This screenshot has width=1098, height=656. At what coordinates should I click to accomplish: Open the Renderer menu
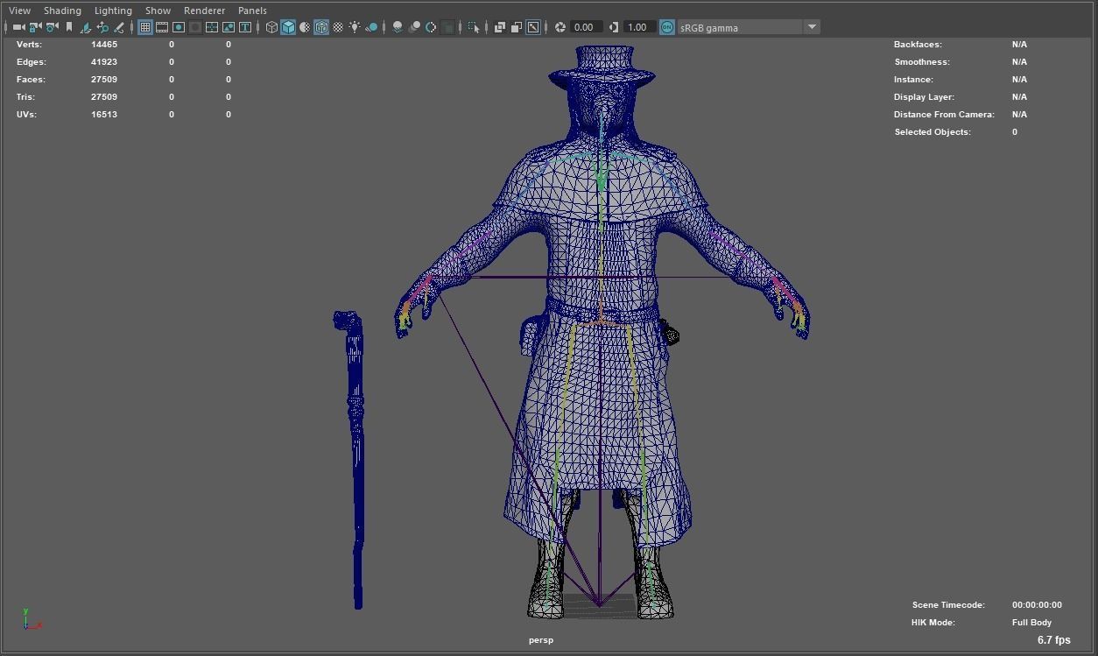tap(204, 11)
